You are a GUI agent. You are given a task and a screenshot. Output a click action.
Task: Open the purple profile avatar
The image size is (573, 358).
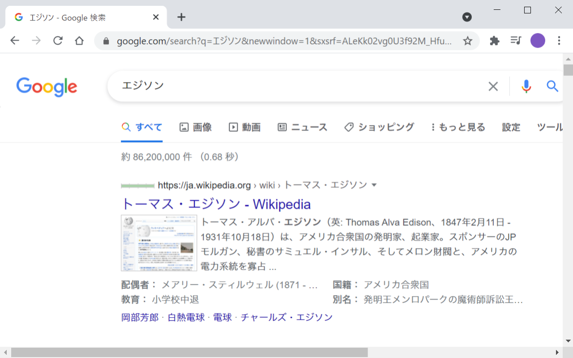pos(538,41)
